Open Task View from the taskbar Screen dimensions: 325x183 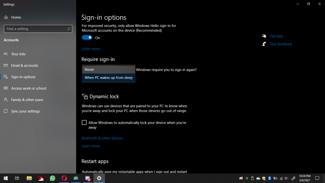17,178
